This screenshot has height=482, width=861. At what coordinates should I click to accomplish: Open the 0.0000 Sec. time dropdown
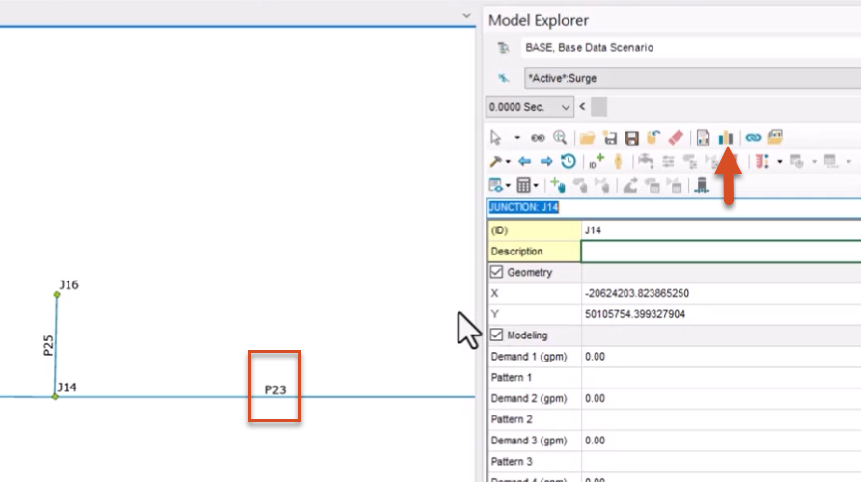[529, 107]
